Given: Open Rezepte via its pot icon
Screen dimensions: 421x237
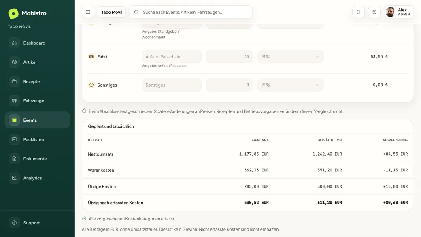Looking at the screenshot, I should [14, 81].
